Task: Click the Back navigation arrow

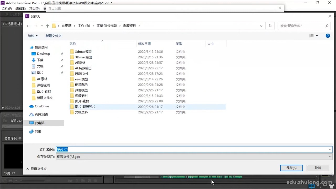Action: point(28,26)
